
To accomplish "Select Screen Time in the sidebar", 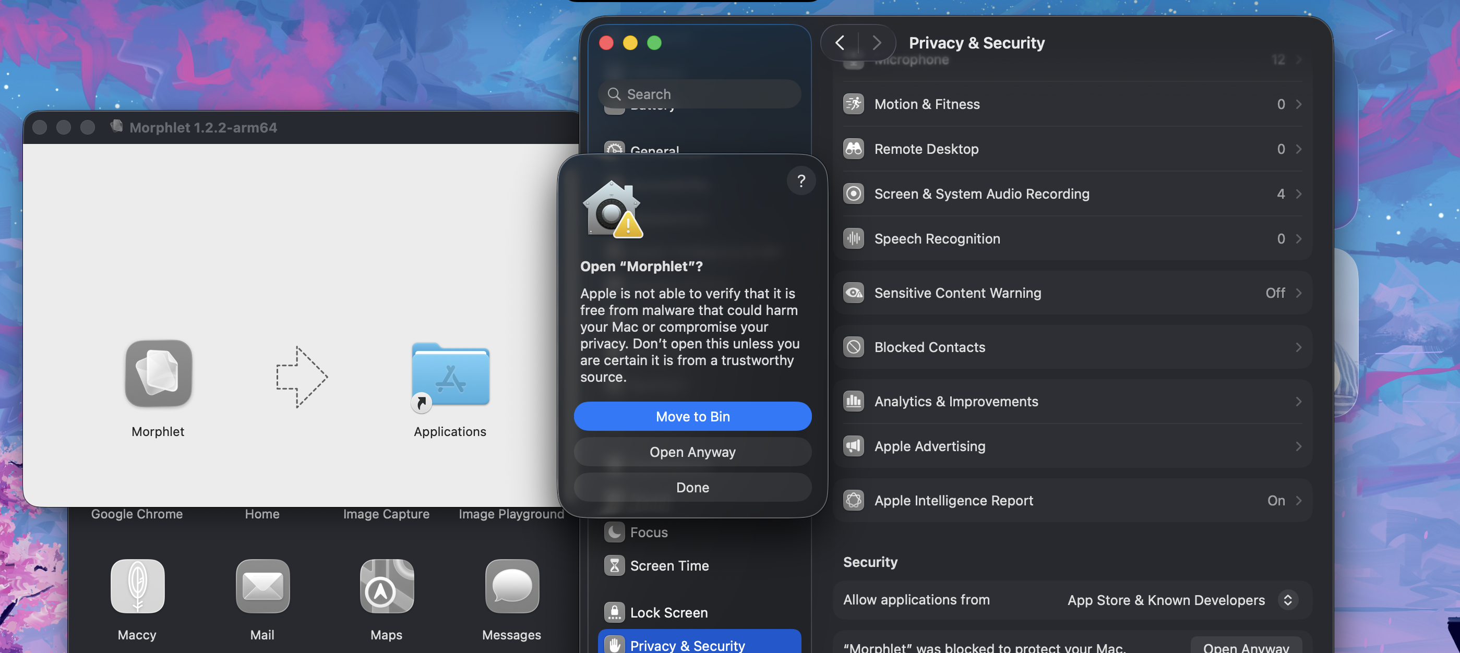I will 699,566.
